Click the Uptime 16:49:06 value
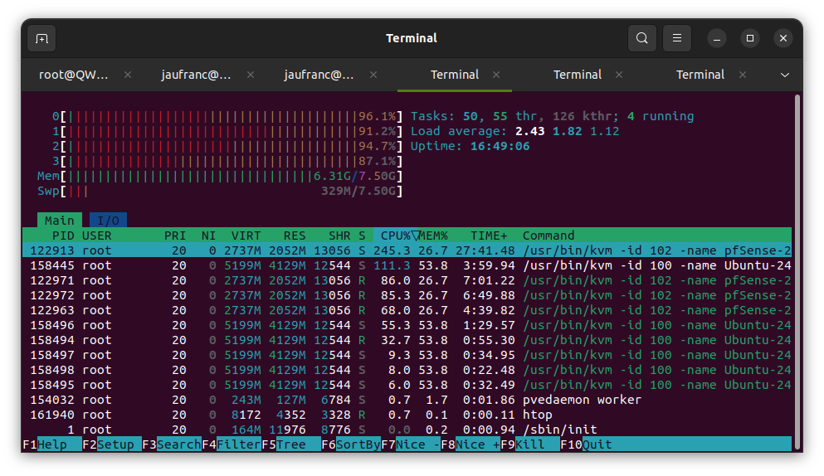The width and height of the screenshot is (824, 476). pos(500,146)
